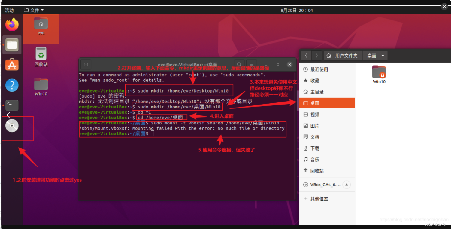
Task: Go forward in the file manager
Action: point(316,56)
